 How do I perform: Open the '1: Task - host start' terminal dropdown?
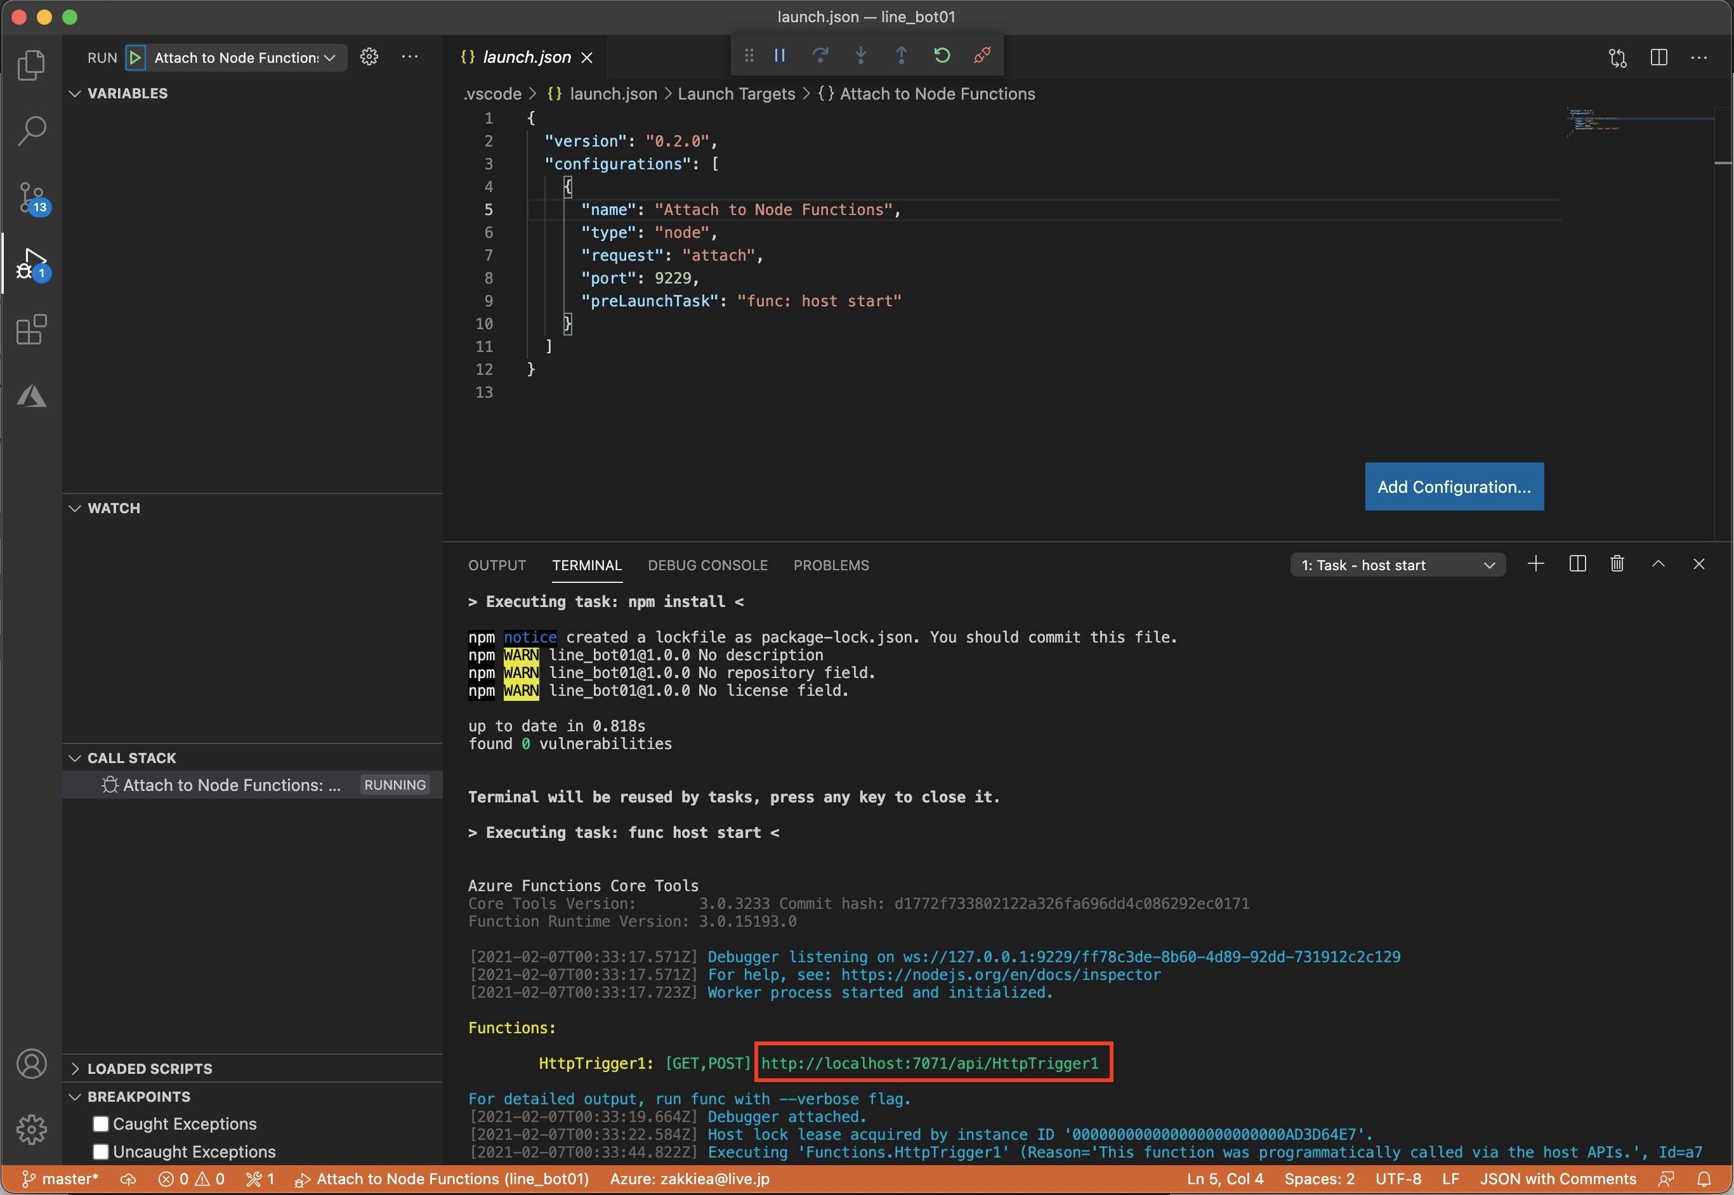point(1398,565)
